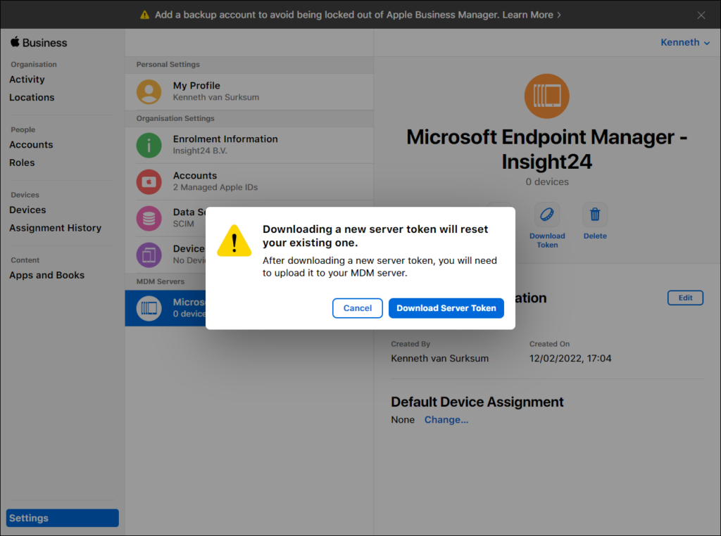
Task: Open Apps and Books section
Action: pos(46,275)
